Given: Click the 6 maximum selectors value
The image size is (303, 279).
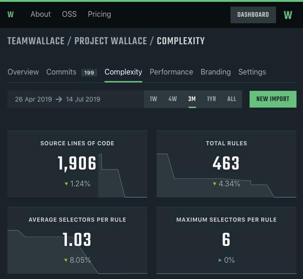Looking at the screenshot, I should (226, 239).
